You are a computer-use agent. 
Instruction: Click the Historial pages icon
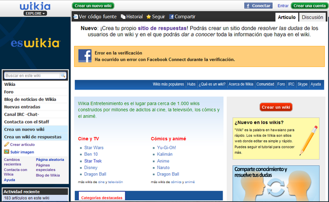[x=123, y=16]
